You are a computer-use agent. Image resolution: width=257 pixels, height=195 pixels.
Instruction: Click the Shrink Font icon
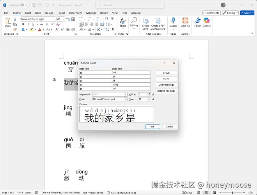pos(62,30)
